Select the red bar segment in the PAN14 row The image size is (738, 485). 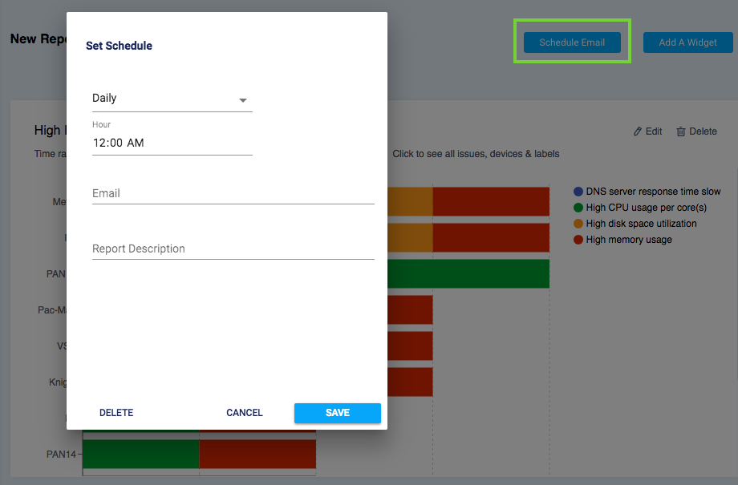[x=257, y=455]
